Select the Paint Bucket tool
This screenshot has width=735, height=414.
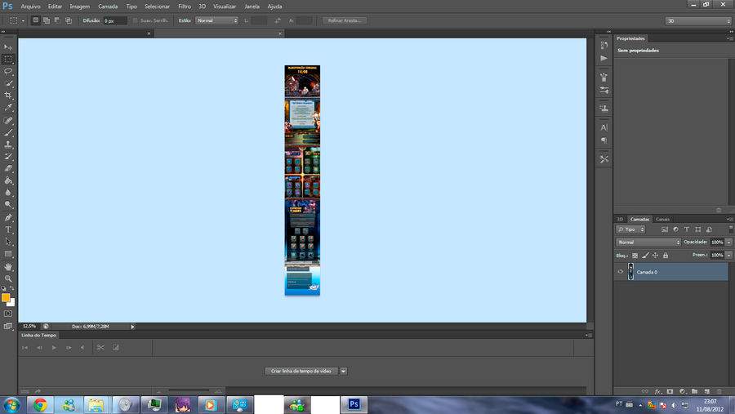tap(8, 180)
